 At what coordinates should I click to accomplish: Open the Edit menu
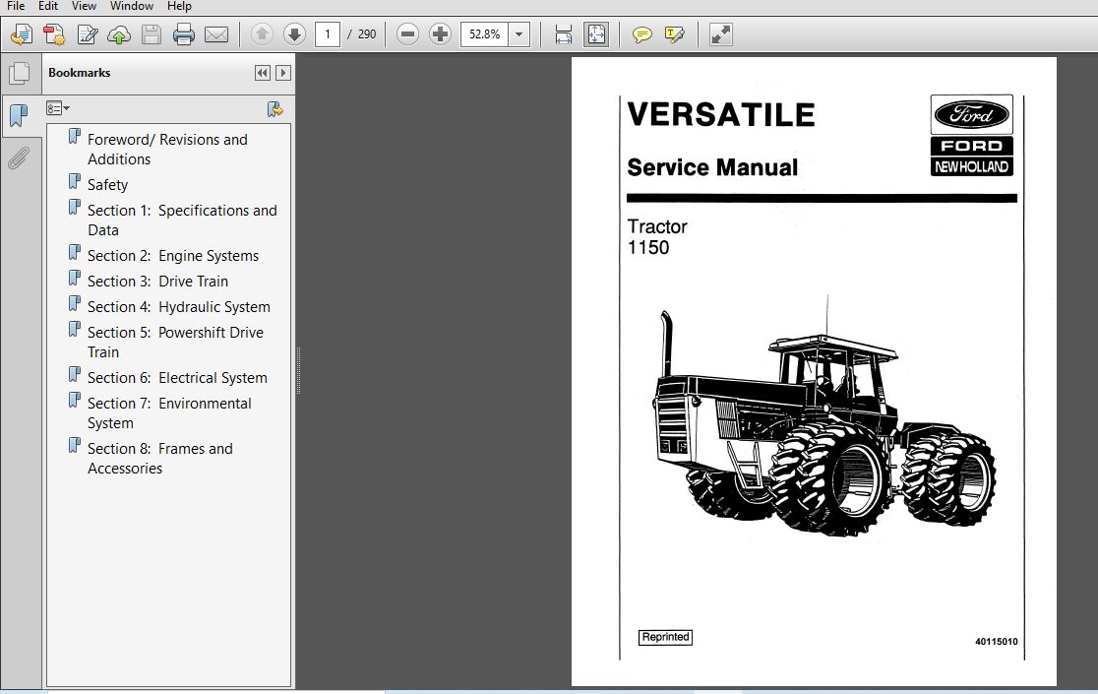[48, 6]
